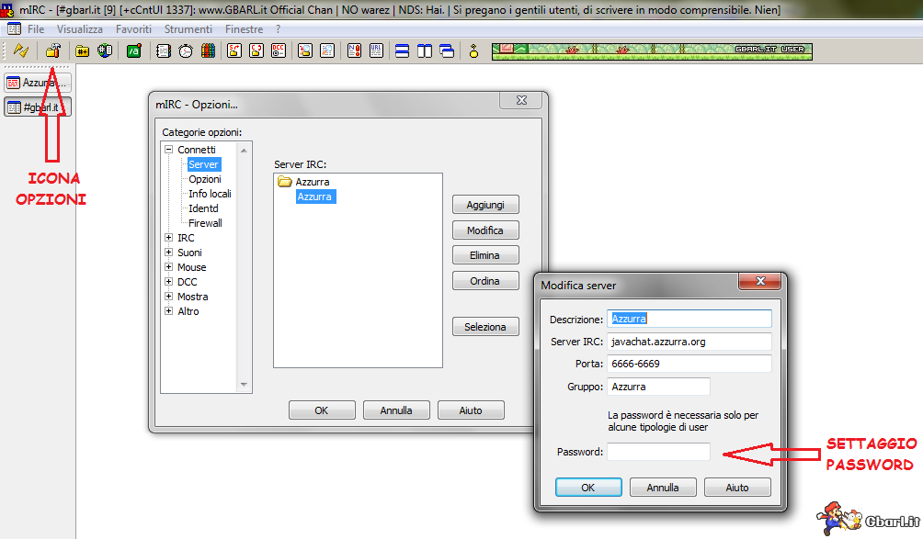Click the window control icon beside File
Screen dimensions: 923x539
click(x=14, y=28)
